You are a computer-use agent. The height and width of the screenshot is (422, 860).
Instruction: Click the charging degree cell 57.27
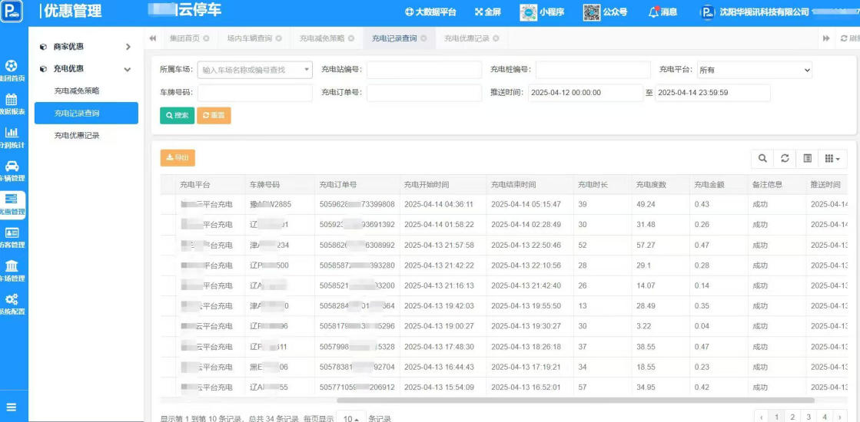(x=660, y=245)
